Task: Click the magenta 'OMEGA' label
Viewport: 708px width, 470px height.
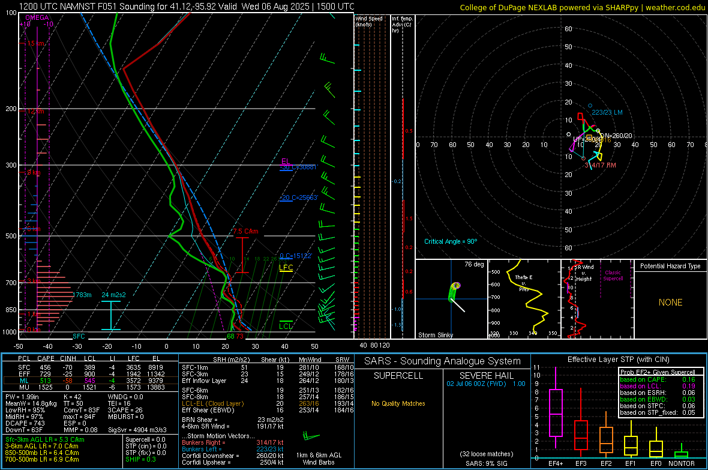Action: pyautogui.click(x=37, y=17)
